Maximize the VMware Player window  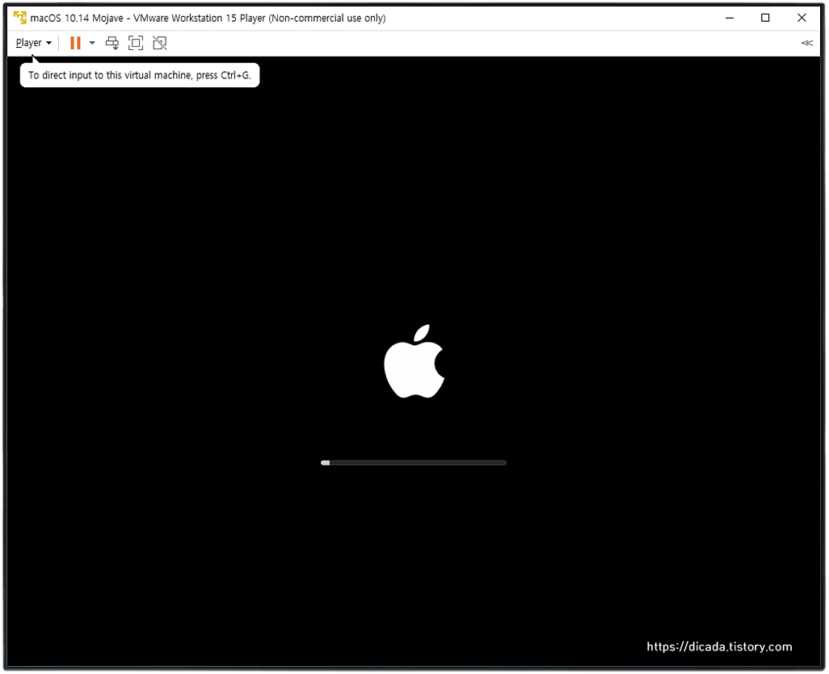click(x=765, y=18)
